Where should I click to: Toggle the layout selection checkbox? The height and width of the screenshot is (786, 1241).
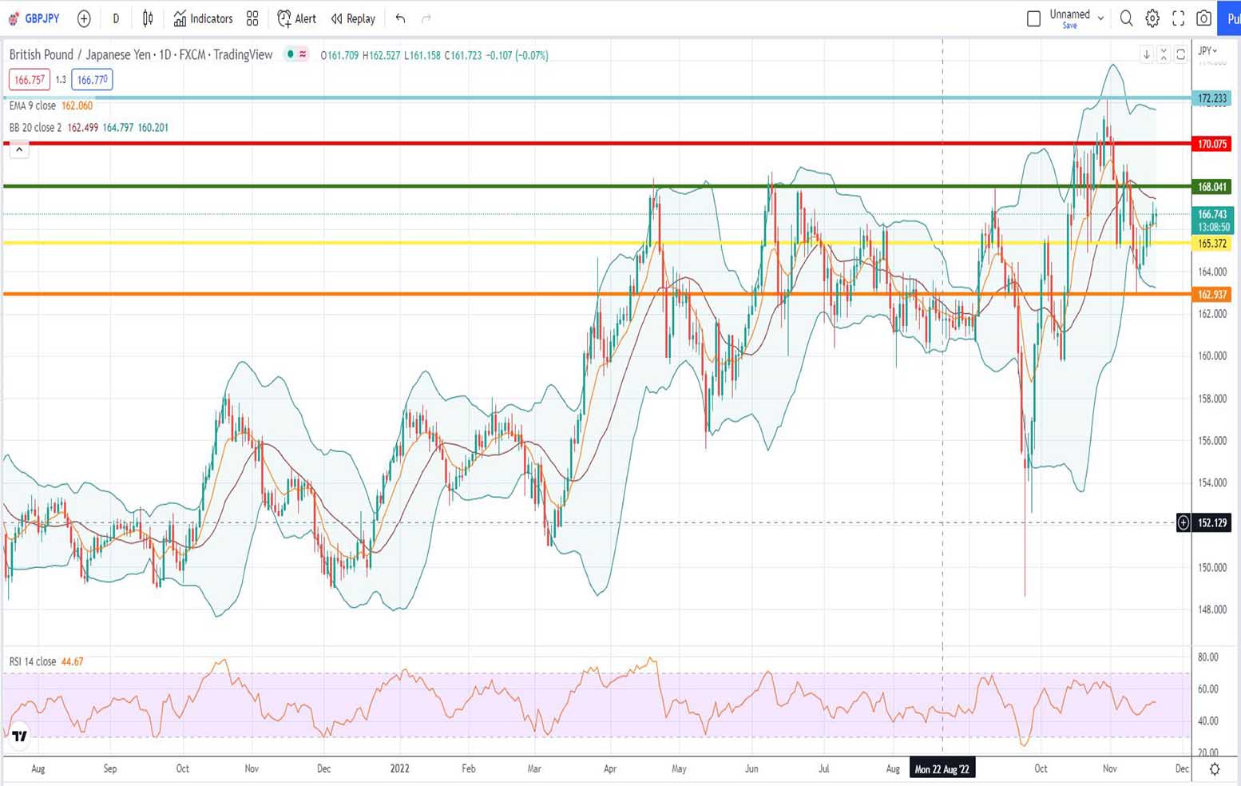click(1033, 18)
